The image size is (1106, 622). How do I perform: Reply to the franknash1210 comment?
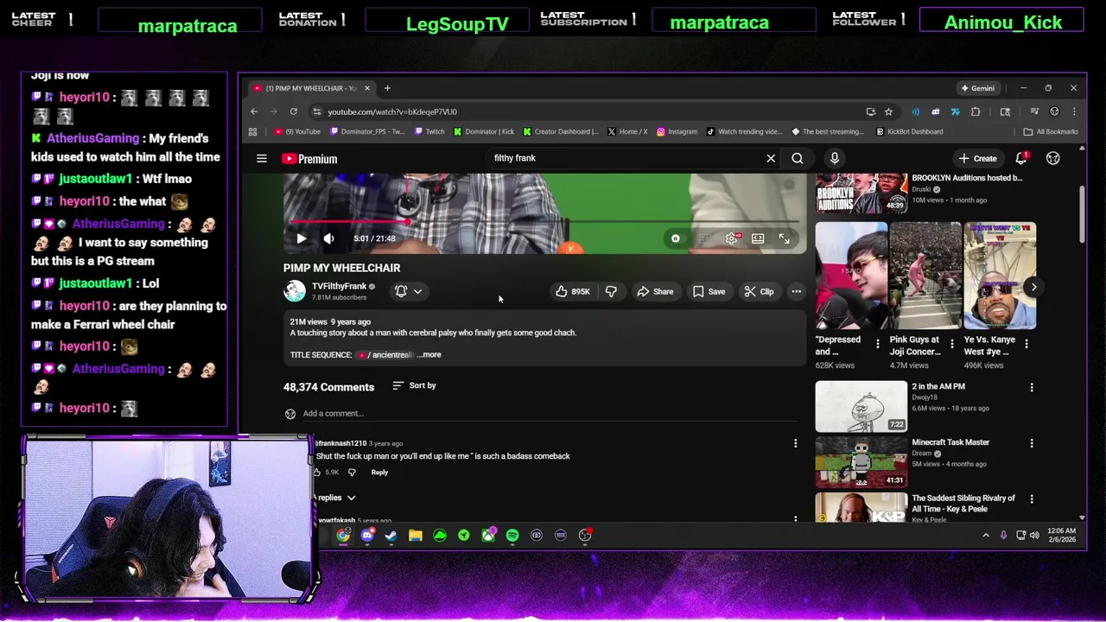pos(379,473)
